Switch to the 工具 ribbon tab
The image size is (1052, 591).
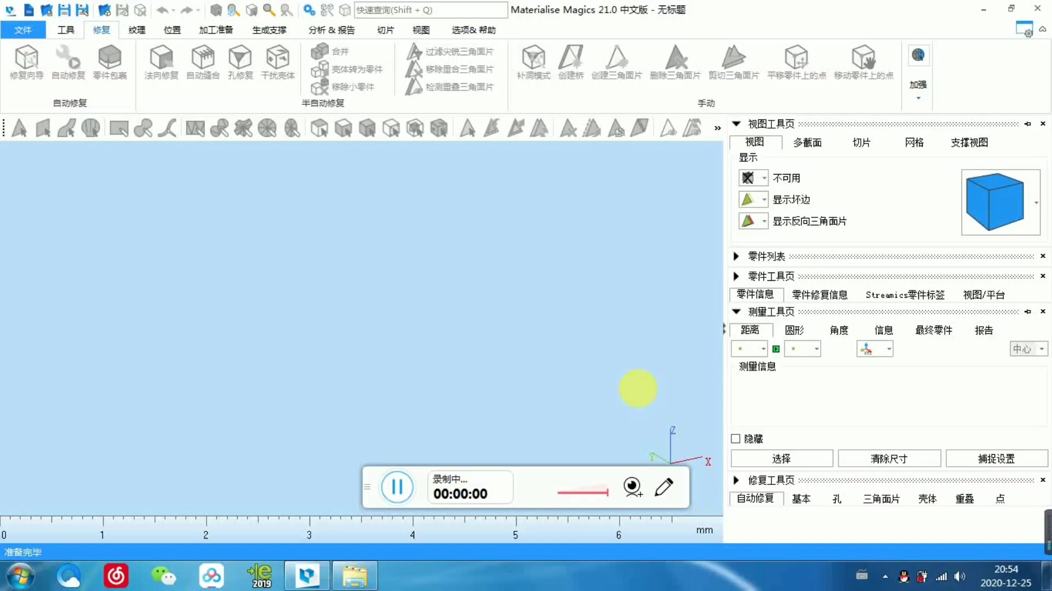click(66, 30)
